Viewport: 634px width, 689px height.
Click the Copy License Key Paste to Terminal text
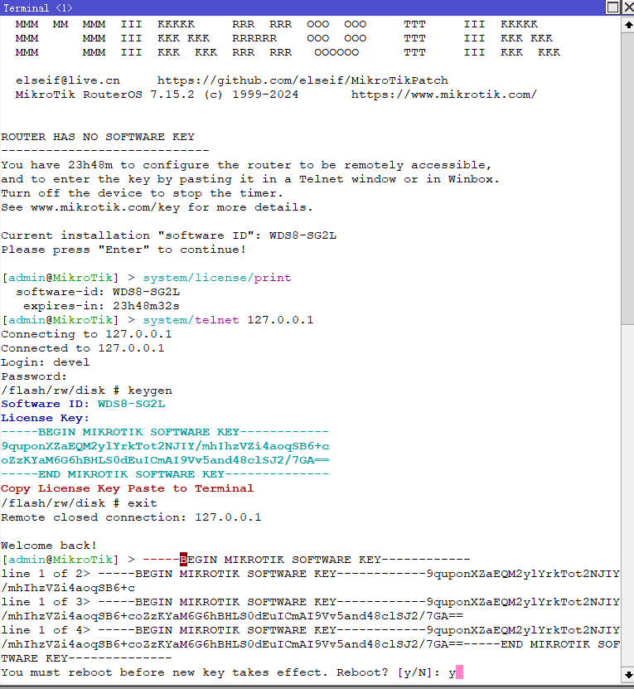128,489
